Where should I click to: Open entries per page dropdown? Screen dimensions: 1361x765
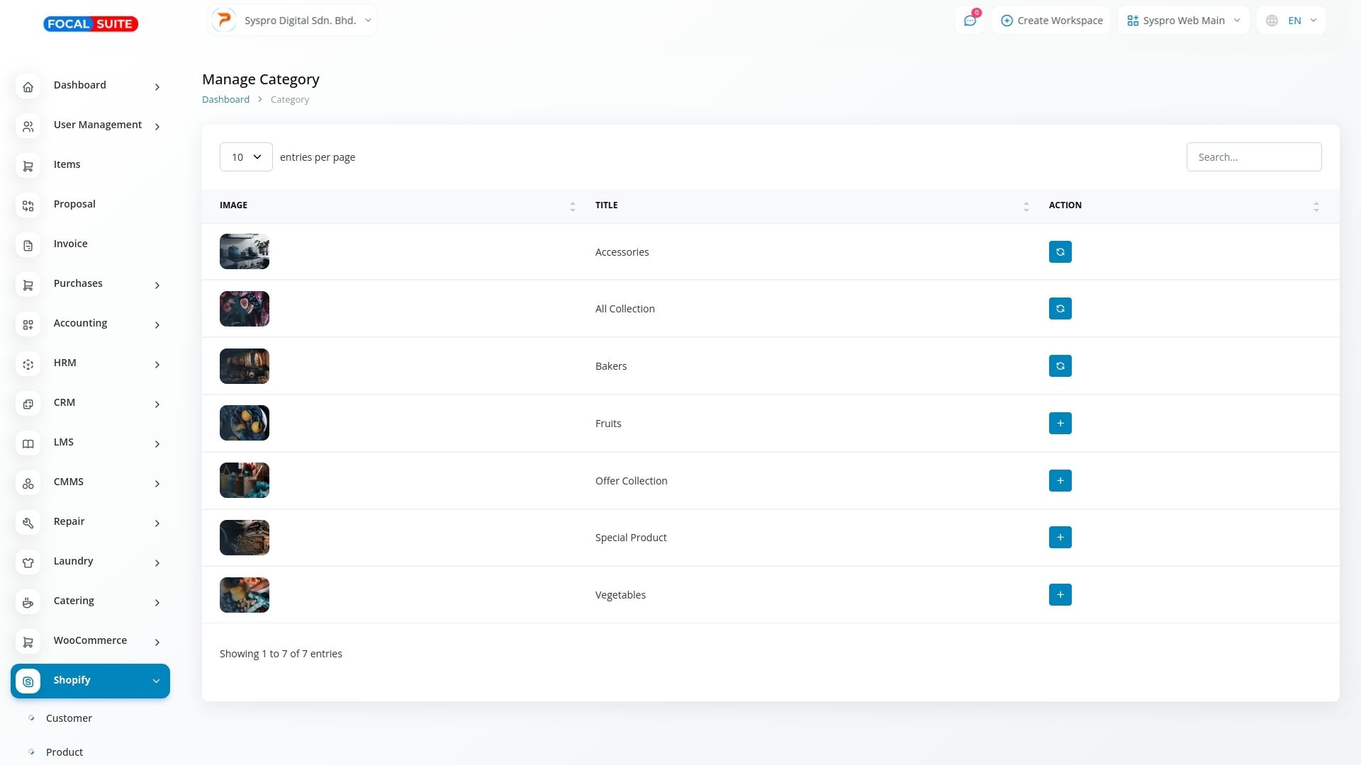(x=246, y=157)
